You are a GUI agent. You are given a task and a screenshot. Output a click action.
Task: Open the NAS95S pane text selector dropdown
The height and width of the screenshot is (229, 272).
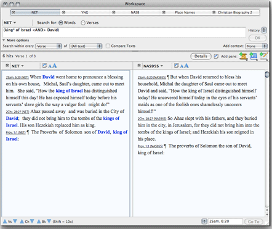coord(153,66)
